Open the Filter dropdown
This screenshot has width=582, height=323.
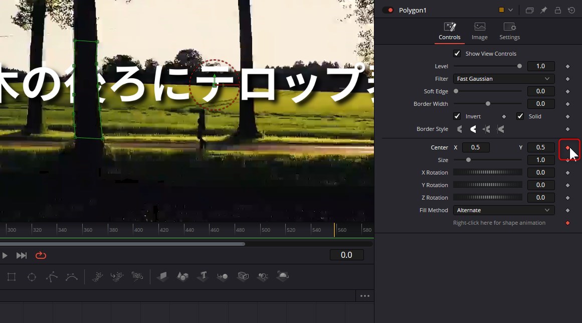pyautogui.click(x=503, y=78)
